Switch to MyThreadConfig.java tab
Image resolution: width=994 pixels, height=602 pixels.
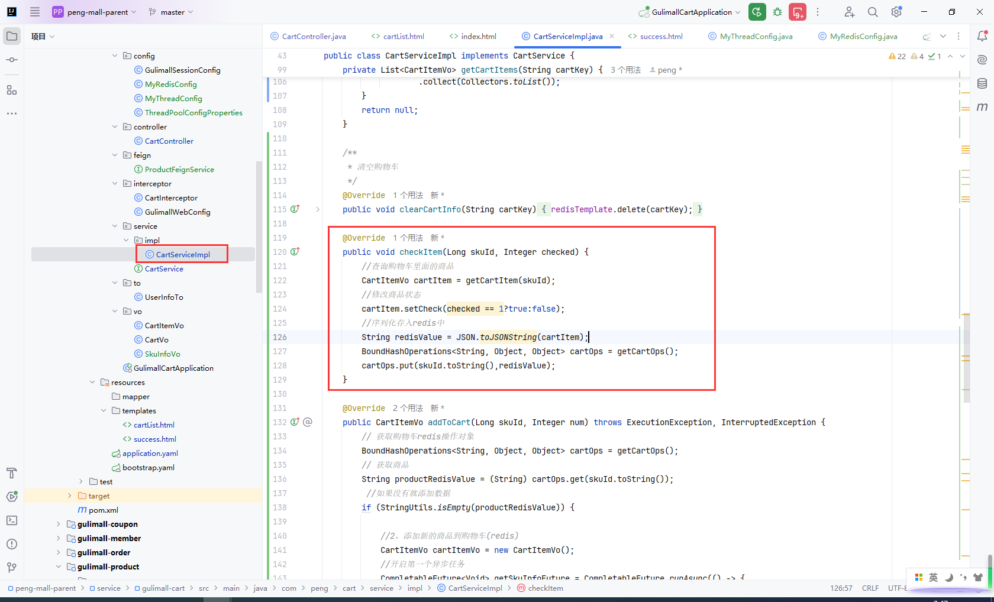click(x=750, y=36)
